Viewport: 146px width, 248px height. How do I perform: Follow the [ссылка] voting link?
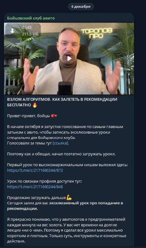[61, 143]
